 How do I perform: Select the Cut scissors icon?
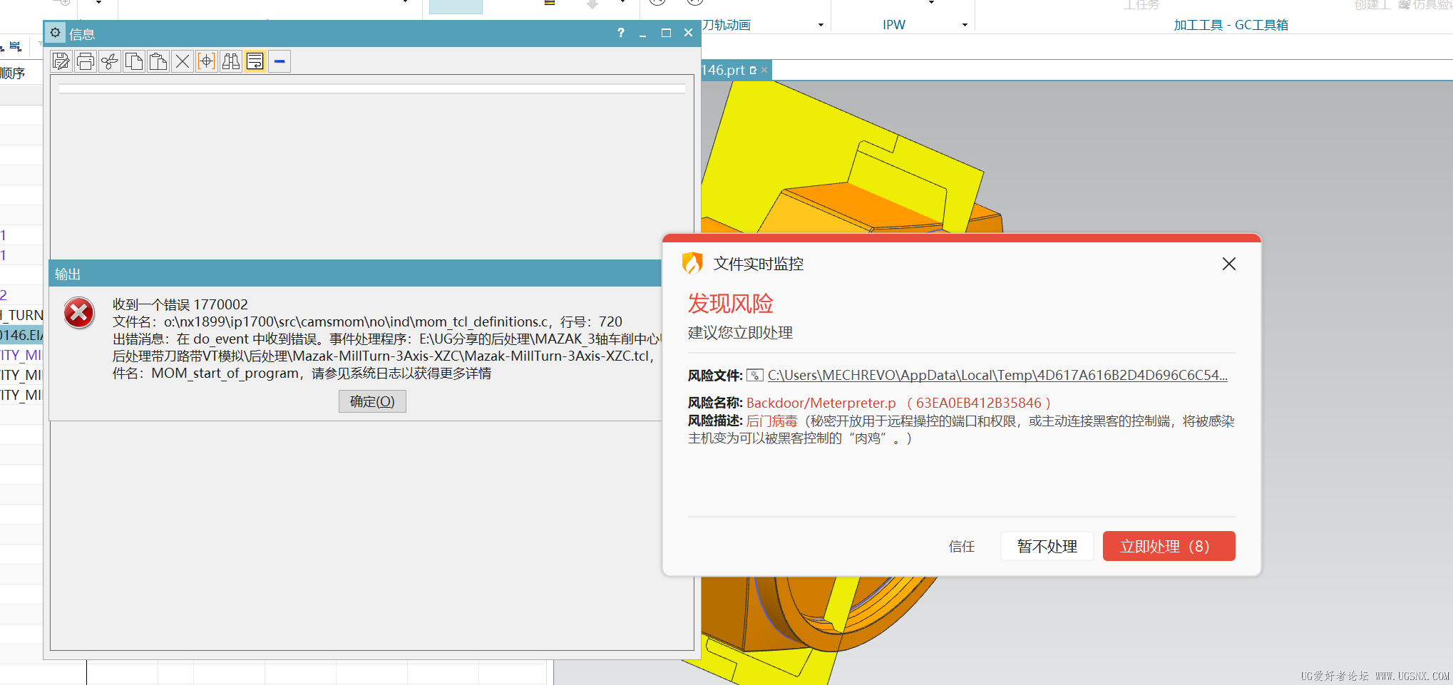[x=110, y=62]
